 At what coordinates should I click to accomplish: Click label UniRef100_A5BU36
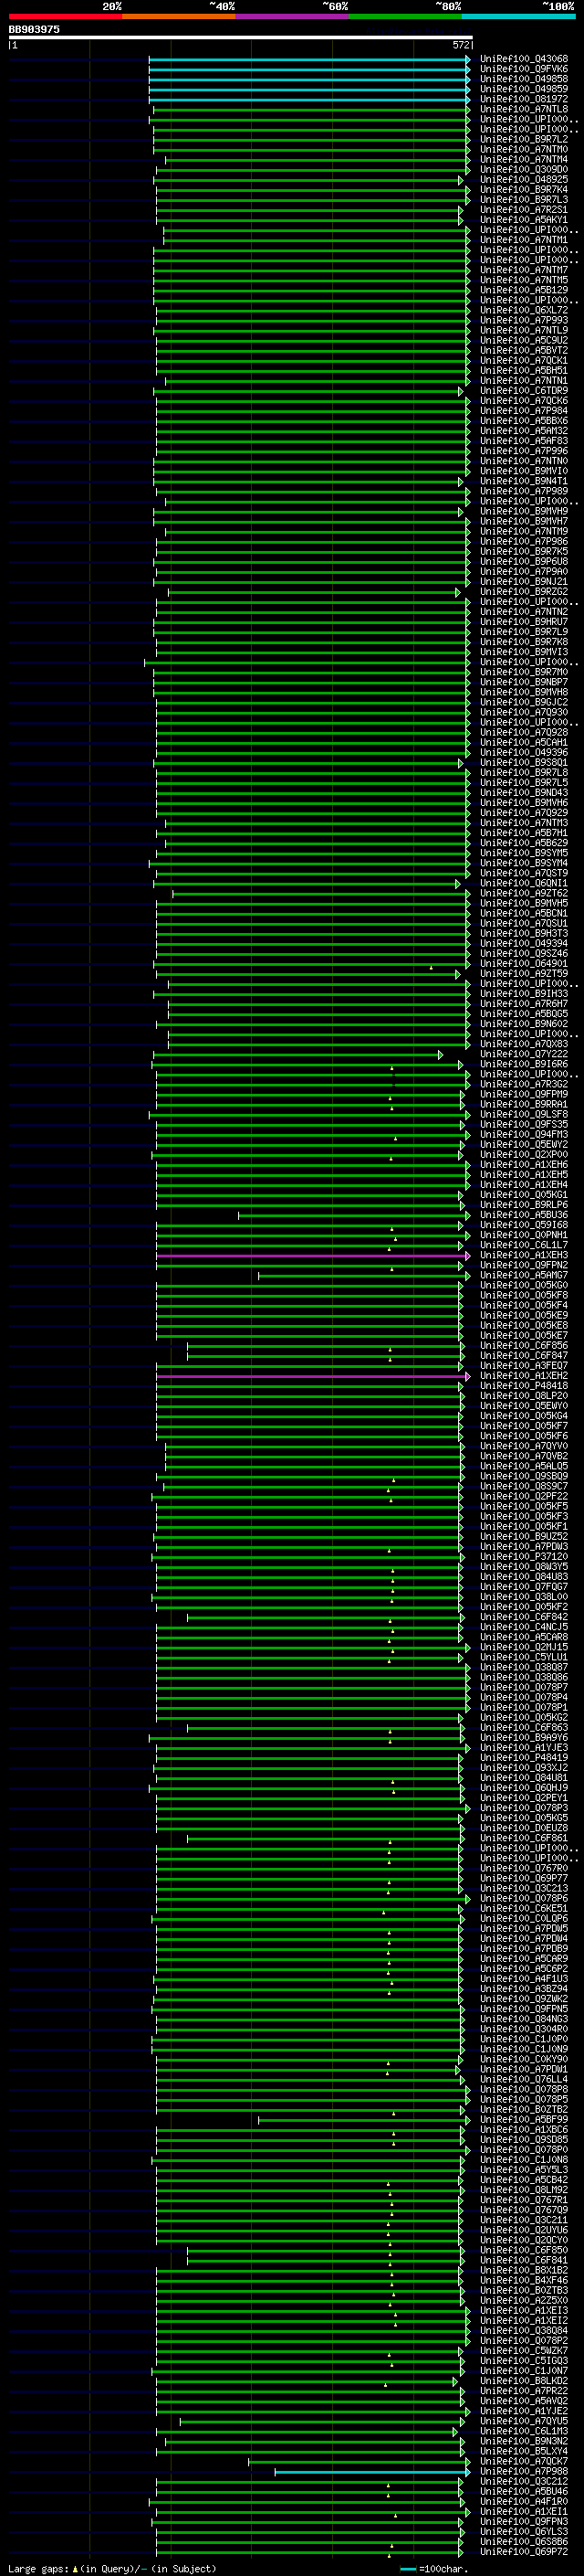(x=524, y=1215)
